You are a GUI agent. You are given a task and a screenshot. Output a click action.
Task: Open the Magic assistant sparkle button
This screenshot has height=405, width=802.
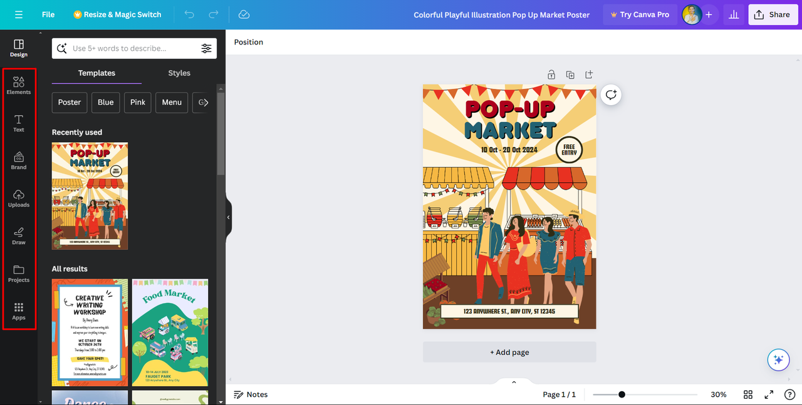(778, 359)
